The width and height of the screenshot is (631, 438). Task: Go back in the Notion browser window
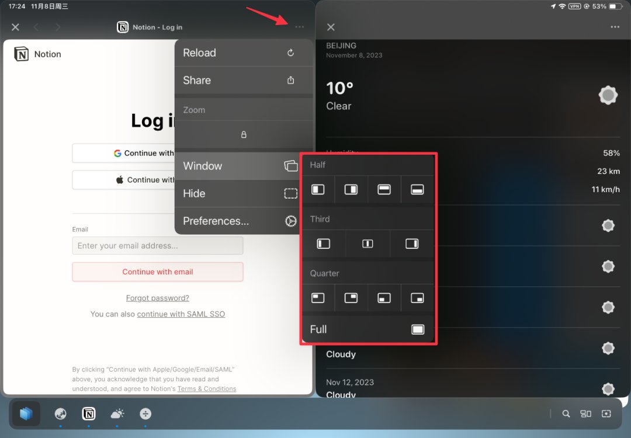point(36,27)
